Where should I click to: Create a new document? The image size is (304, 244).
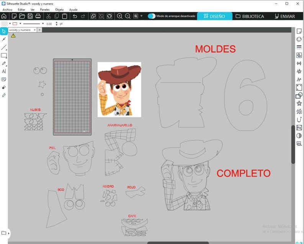(14, 16)
